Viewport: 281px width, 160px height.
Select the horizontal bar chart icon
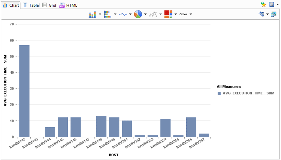pos(108,14)
